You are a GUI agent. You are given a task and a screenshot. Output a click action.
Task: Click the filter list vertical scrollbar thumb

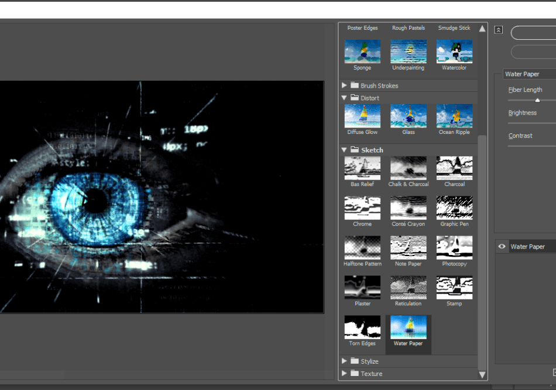tap(482, 253)
